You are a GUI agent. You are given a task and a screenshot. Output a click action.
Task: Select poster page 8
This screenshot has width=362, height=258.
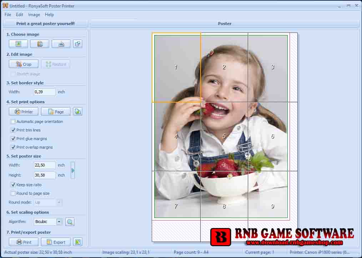224,206
